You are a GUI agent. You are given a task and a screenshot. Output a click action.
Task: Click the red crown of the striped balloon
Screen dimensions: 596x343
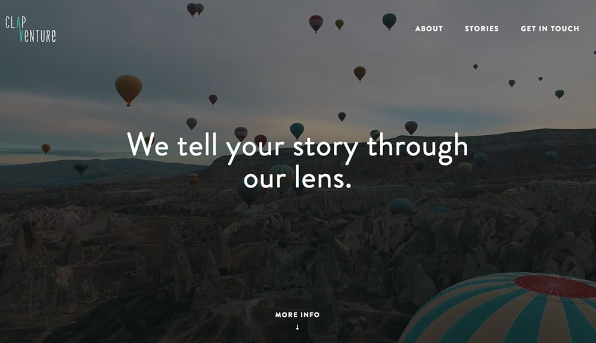tap(555, 286)
